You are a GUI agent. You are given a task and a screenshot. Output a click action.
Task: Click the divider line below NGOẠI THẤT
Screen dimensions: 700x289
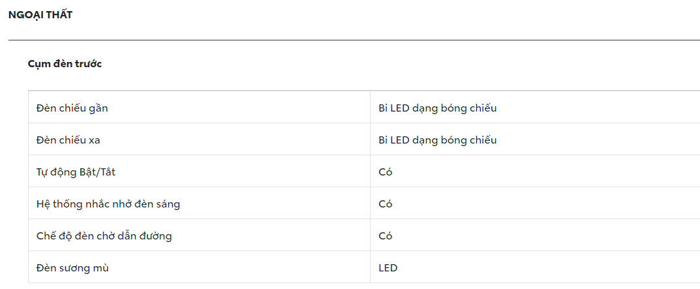pyautogui.click(x=352, y=40)
